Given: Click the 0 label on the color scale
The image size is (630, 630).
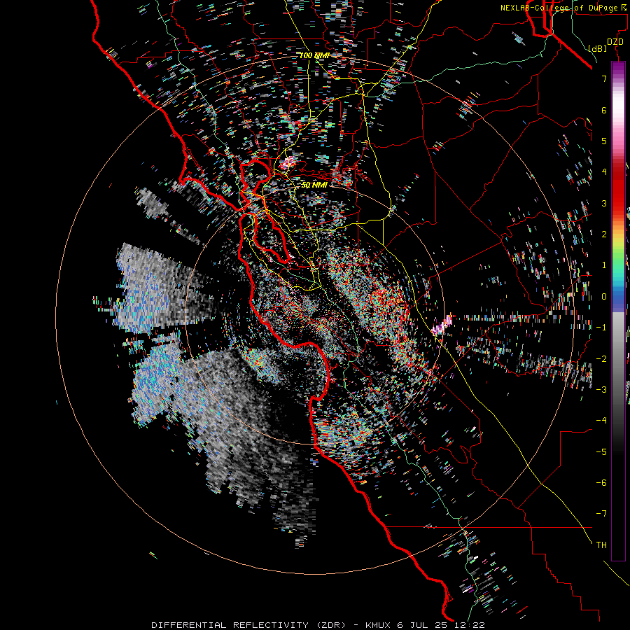Looking at the screenshot, I should [x=604, y=297].
